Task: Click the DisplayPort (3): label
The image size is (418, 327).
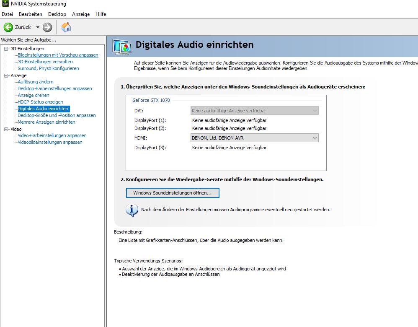Action: coord(150,148)
